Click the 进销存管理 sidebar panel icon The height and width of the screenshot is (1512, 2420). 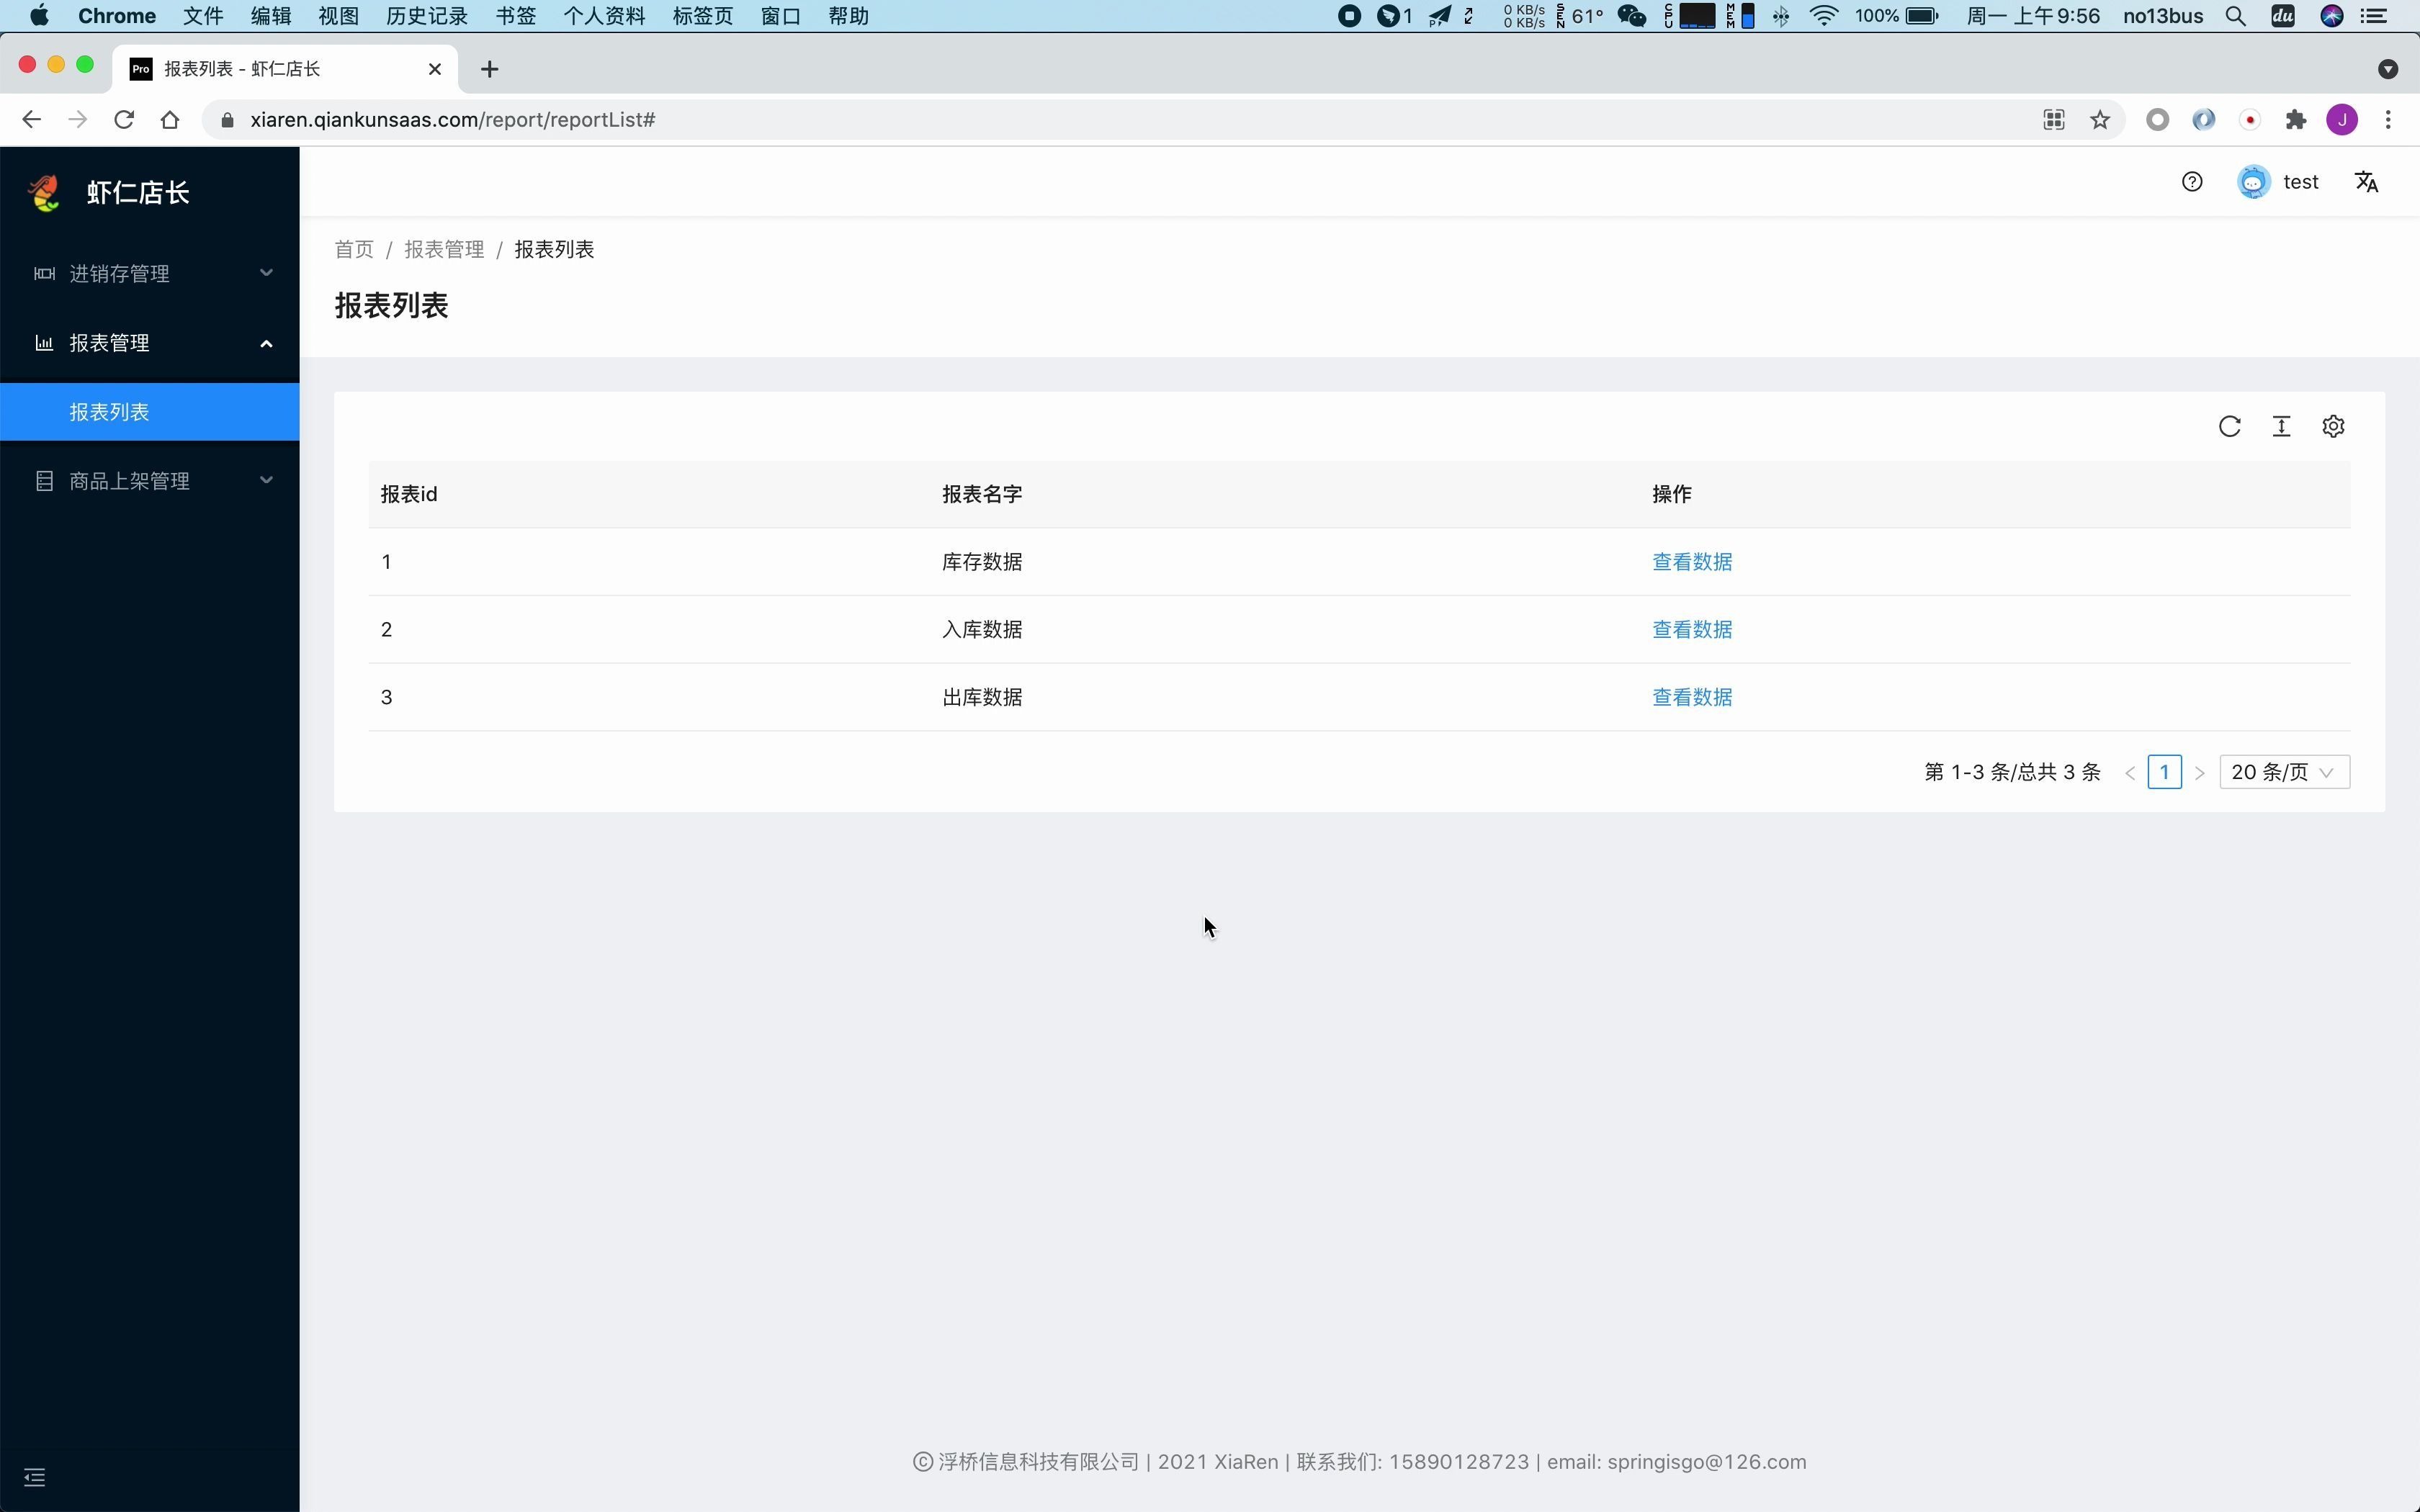click(42, 274)
